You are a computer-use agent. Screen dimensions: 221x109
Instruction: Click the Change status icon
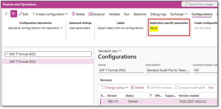[103, 88]
